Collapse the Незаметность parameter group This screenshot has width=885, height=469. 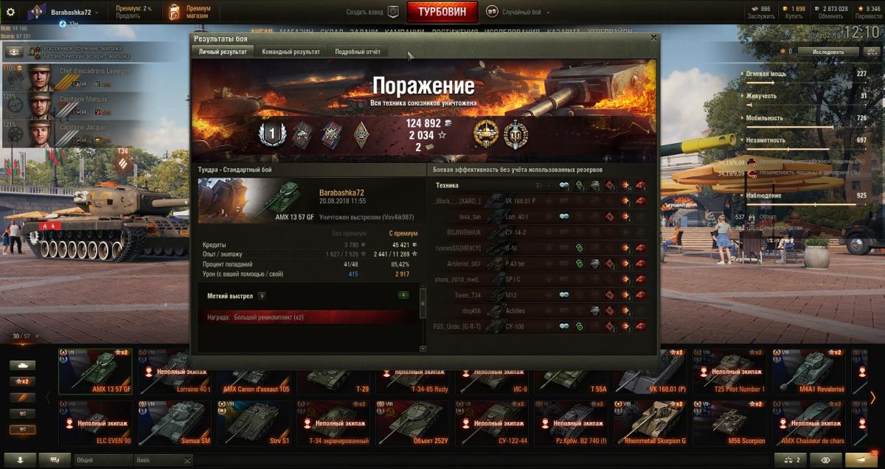tap(743, 140)
